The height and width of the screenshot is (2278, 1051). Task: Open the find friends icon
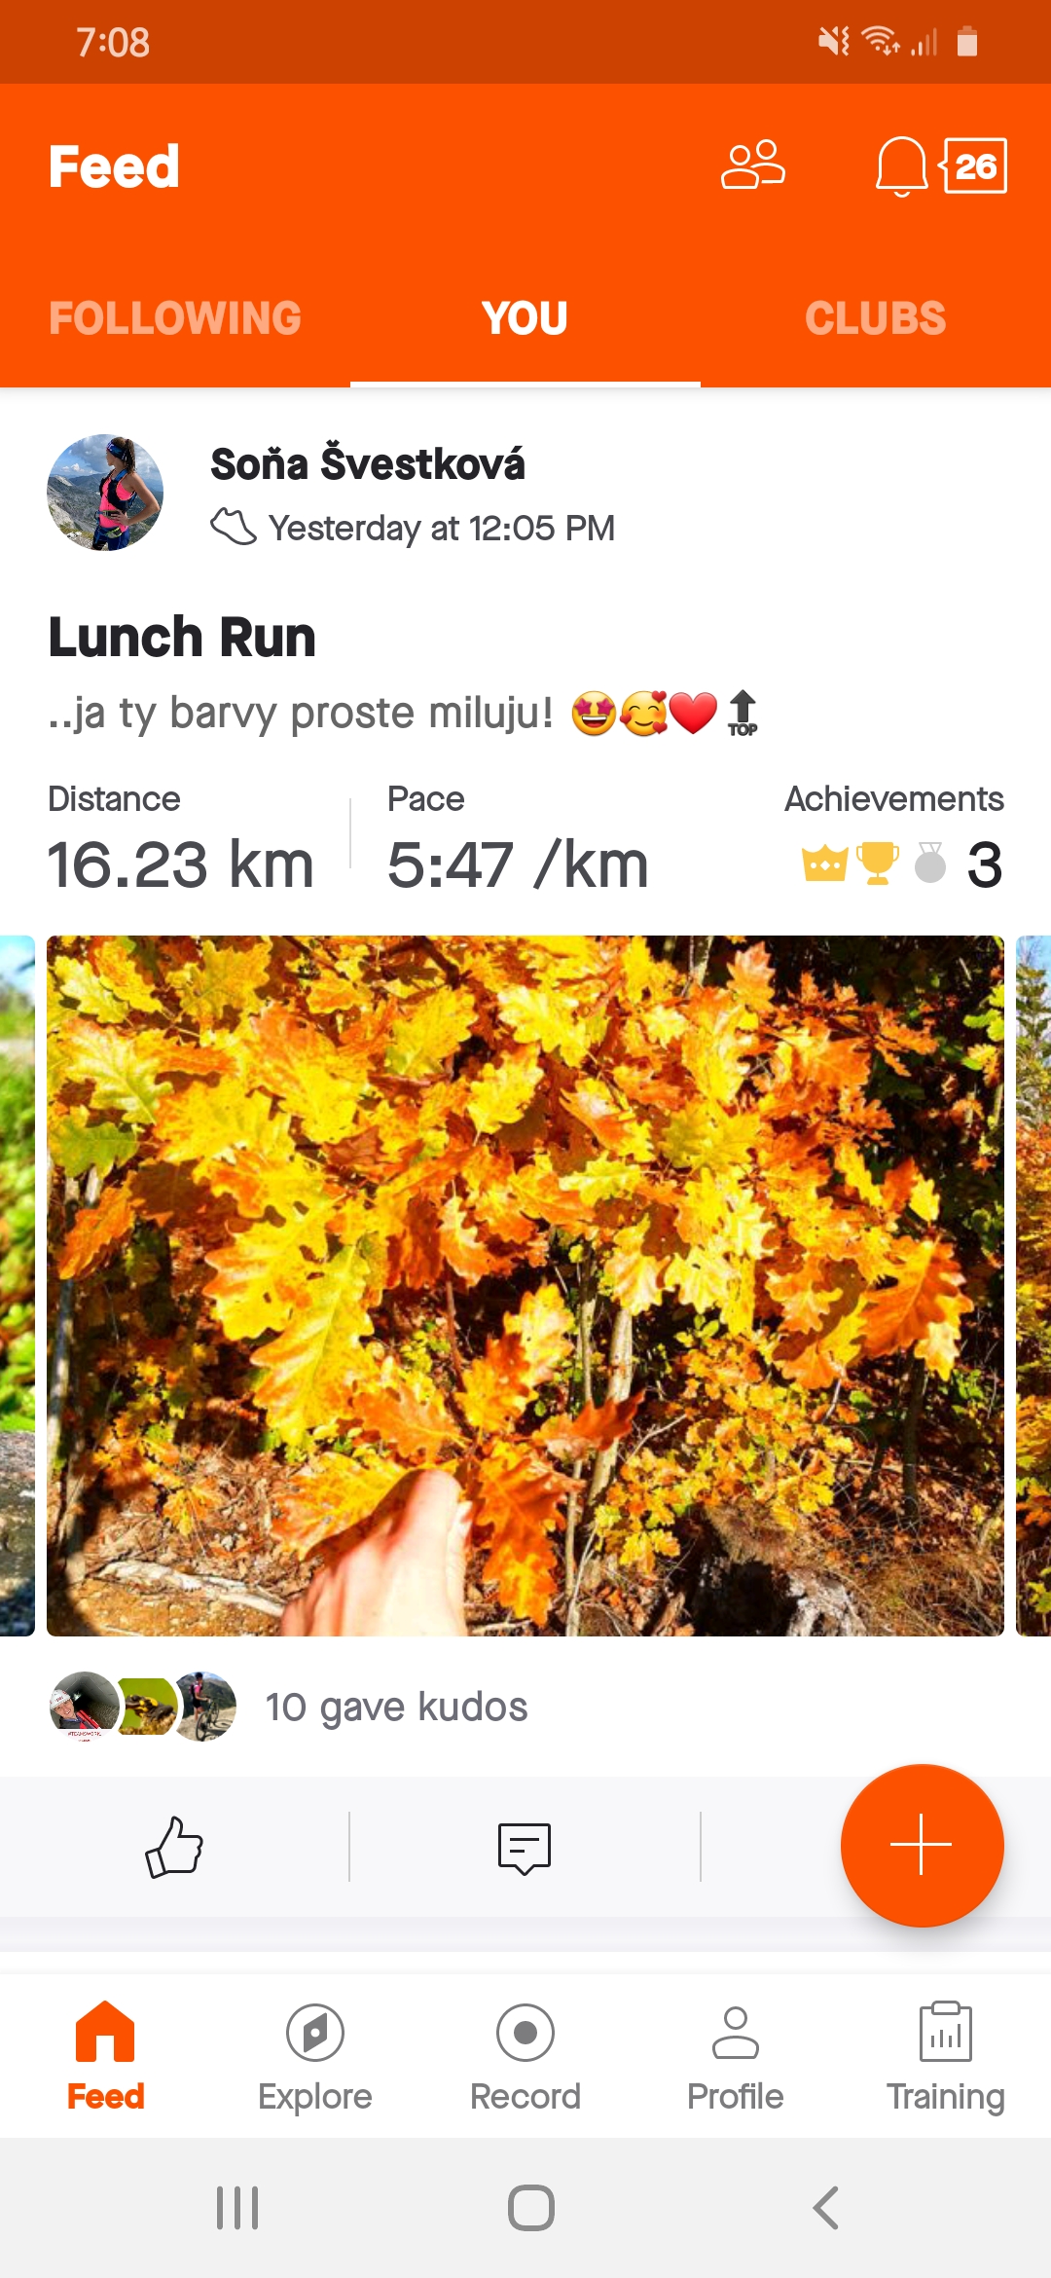752,165
